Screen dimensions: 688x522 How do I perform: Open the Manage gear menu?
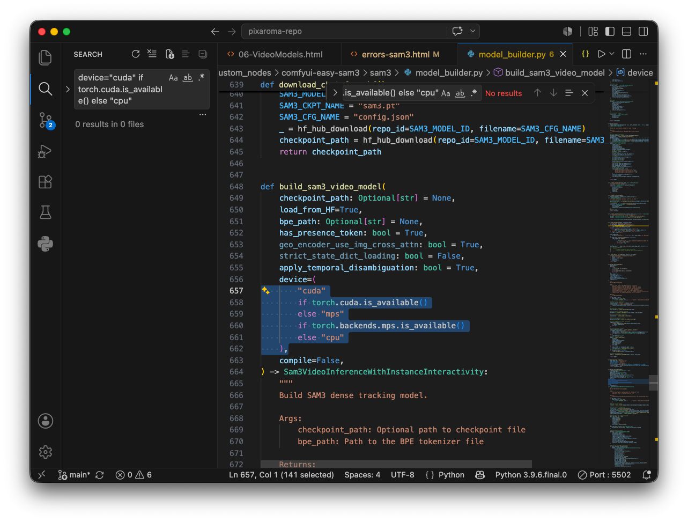(46, 452)
